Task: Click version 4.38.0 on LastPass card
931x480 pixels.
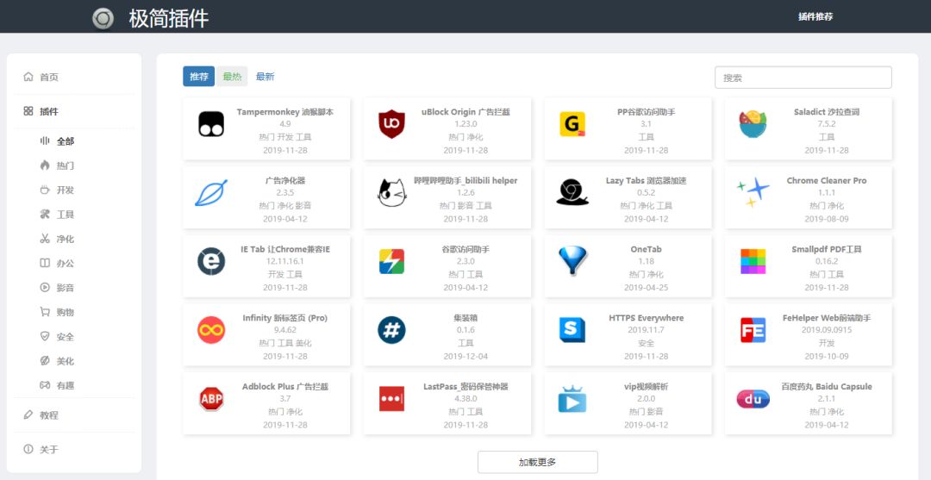Action: click(x=465, y=399)
